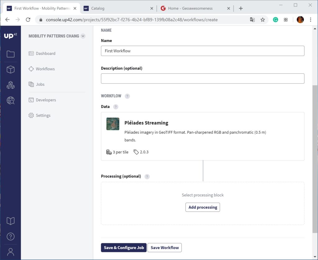Click the Pléiades Streaming block title

pyautogui.click(x=146, y=123)
